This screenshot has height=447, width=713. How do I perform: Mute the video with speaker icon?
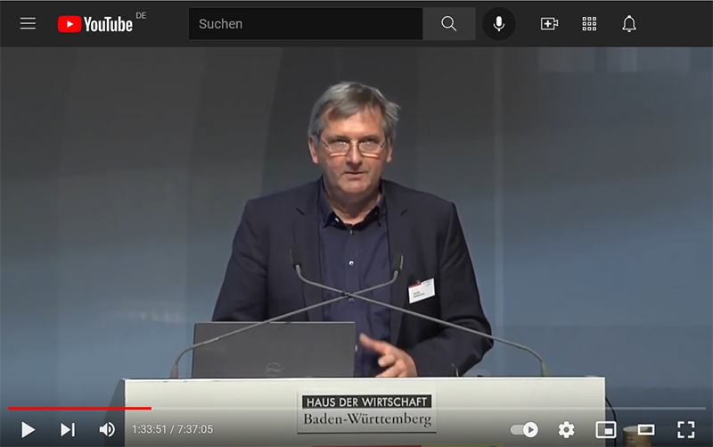point(107,429)
